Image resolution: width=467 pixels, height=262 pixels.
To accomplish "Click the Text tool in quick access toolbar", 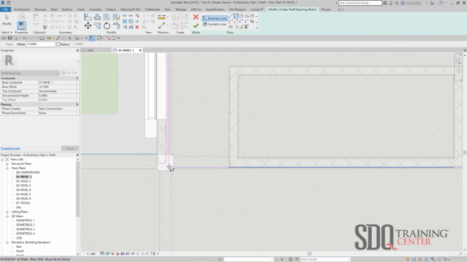I will 70,38.
